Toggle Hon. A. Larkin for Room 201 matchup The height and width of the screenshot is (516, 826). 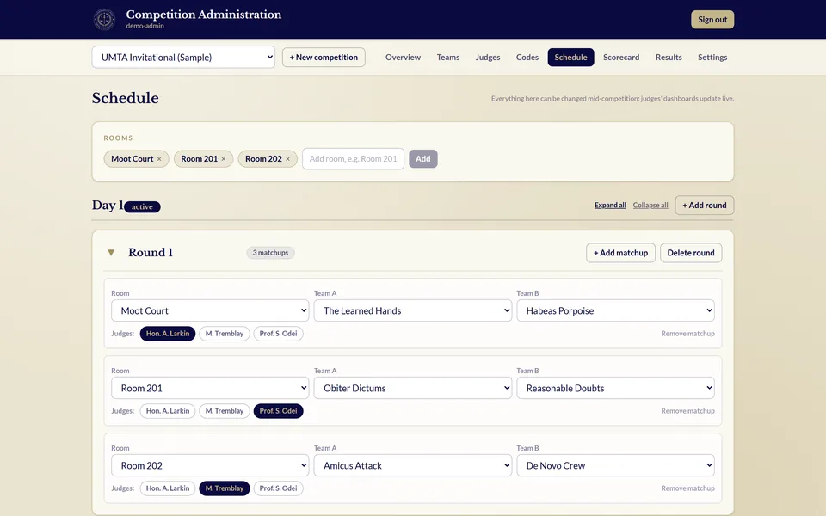tap(168, 411)
